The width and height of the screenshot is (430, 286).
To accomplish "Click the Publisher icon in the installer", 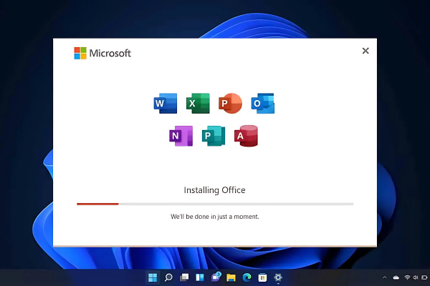I will point(214,136).
